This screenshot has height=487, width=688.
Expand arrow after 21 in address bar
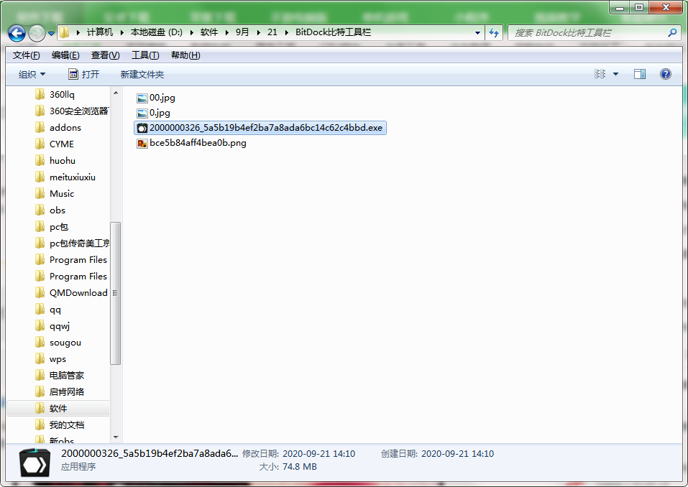[x=287, y=32]
